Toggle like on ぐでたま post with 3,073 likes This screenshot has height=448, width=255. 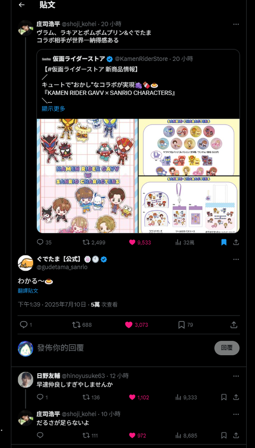pos(129,325)
